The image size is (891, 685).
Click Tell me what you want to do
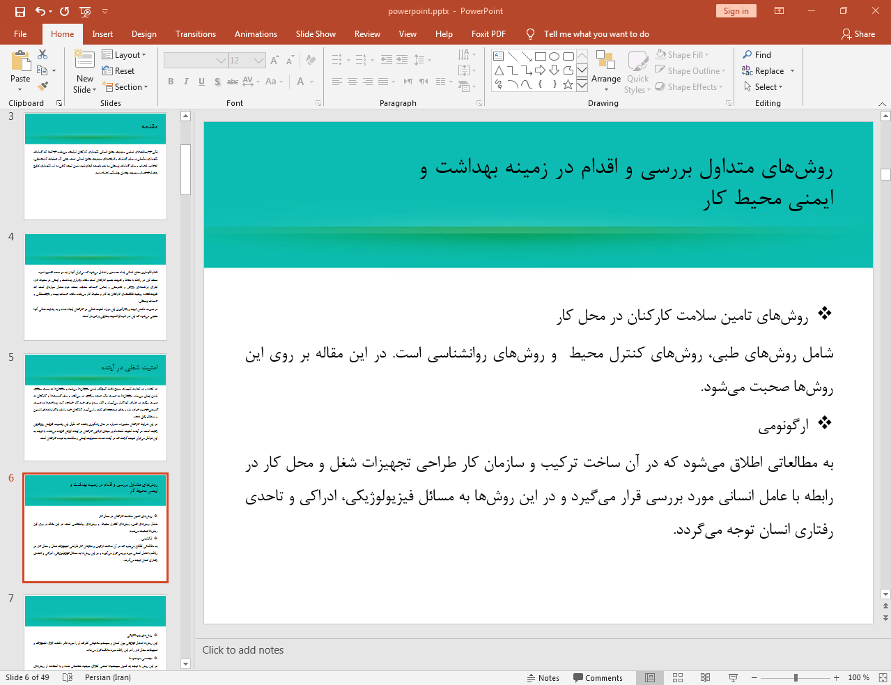596,34
